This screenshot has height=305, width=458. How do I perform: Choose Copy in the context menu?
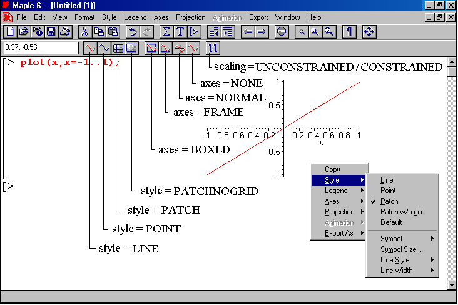coord(339,169)
